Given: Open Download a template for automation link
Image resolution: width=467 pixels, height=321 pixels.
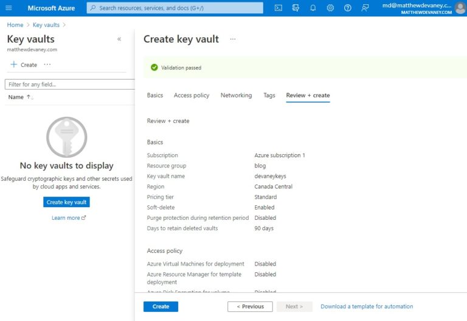Looking at the screenshot, I should 367,306.
